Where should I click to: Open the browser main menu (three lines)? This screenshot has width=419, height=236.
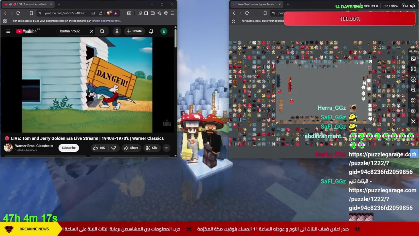[x=172, y=13]
